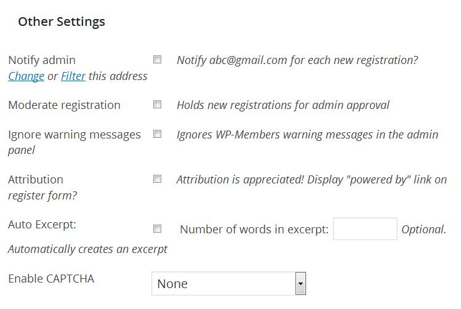
Task: Click the Other Settings heading
Action: coord(62,22)
